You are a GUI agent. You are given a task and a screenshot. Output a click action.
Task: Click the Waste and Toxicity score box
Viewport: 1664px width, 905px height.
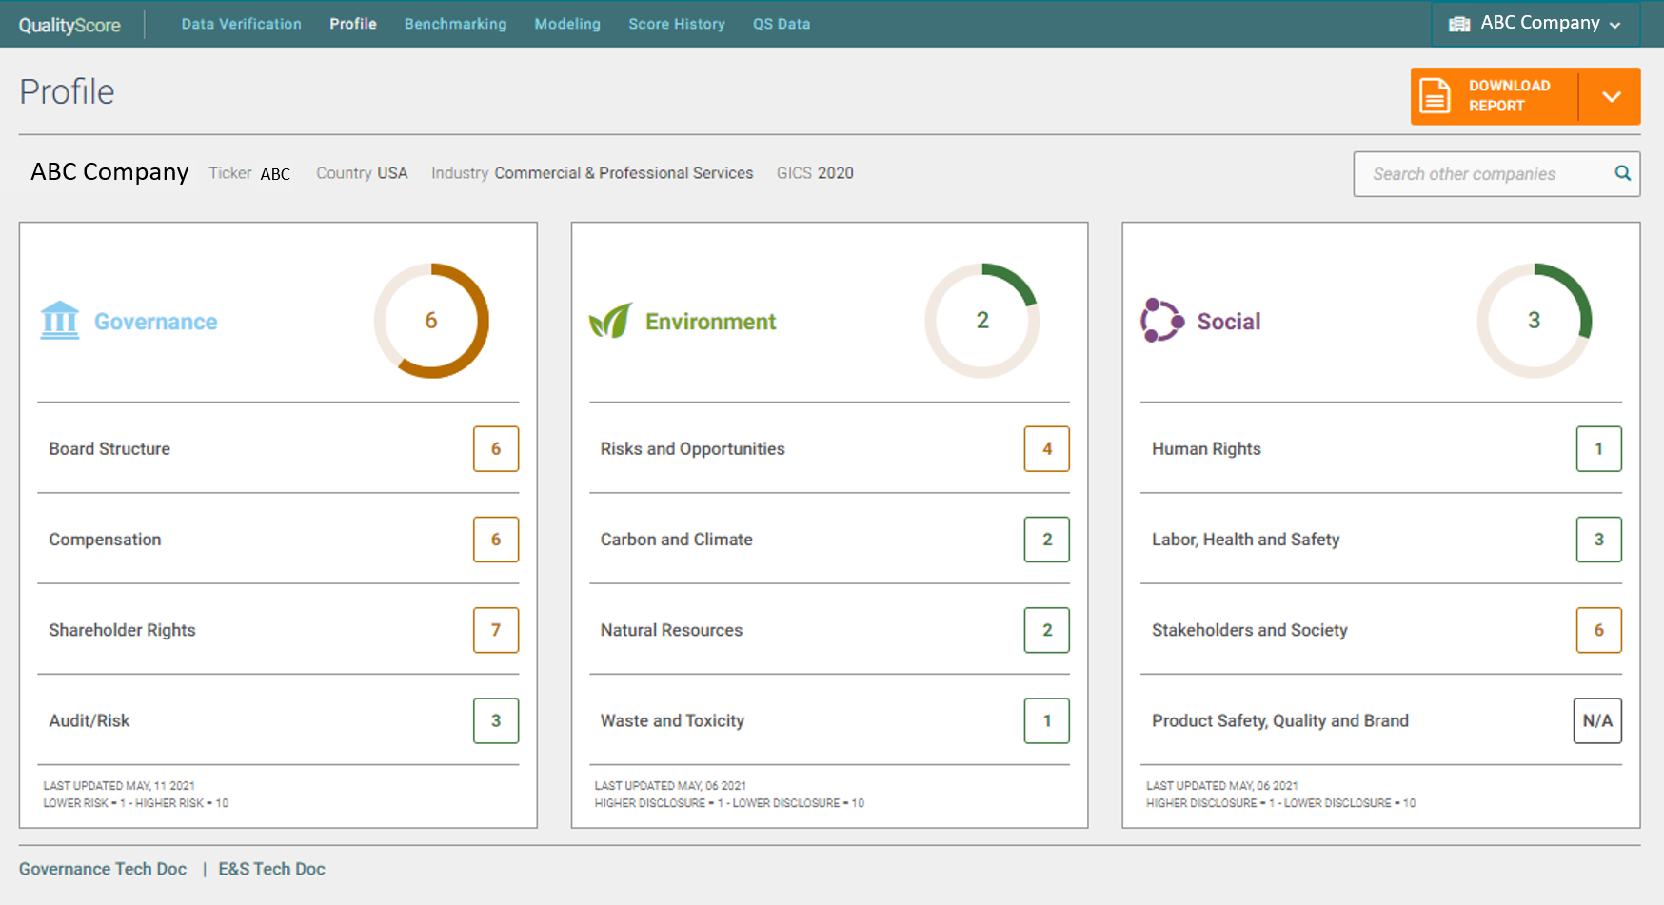[x=1047, y=720]
